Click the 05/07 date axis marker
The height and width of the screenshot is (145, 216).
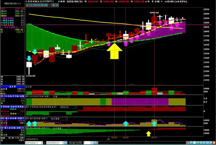[126, 137]
